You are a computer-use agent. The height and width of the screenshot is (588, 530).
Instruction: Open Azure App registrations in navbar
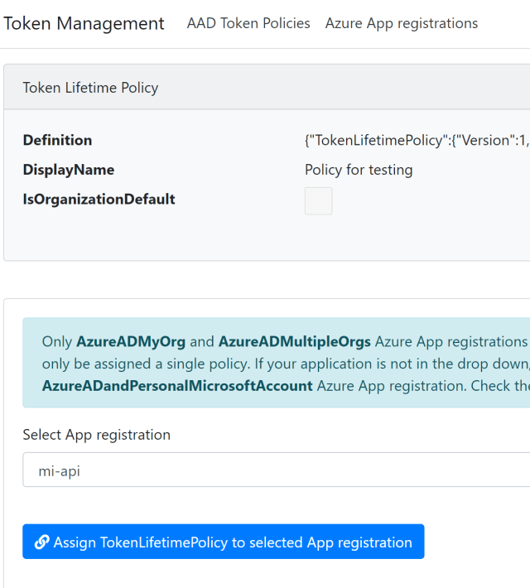pos(402,24)
